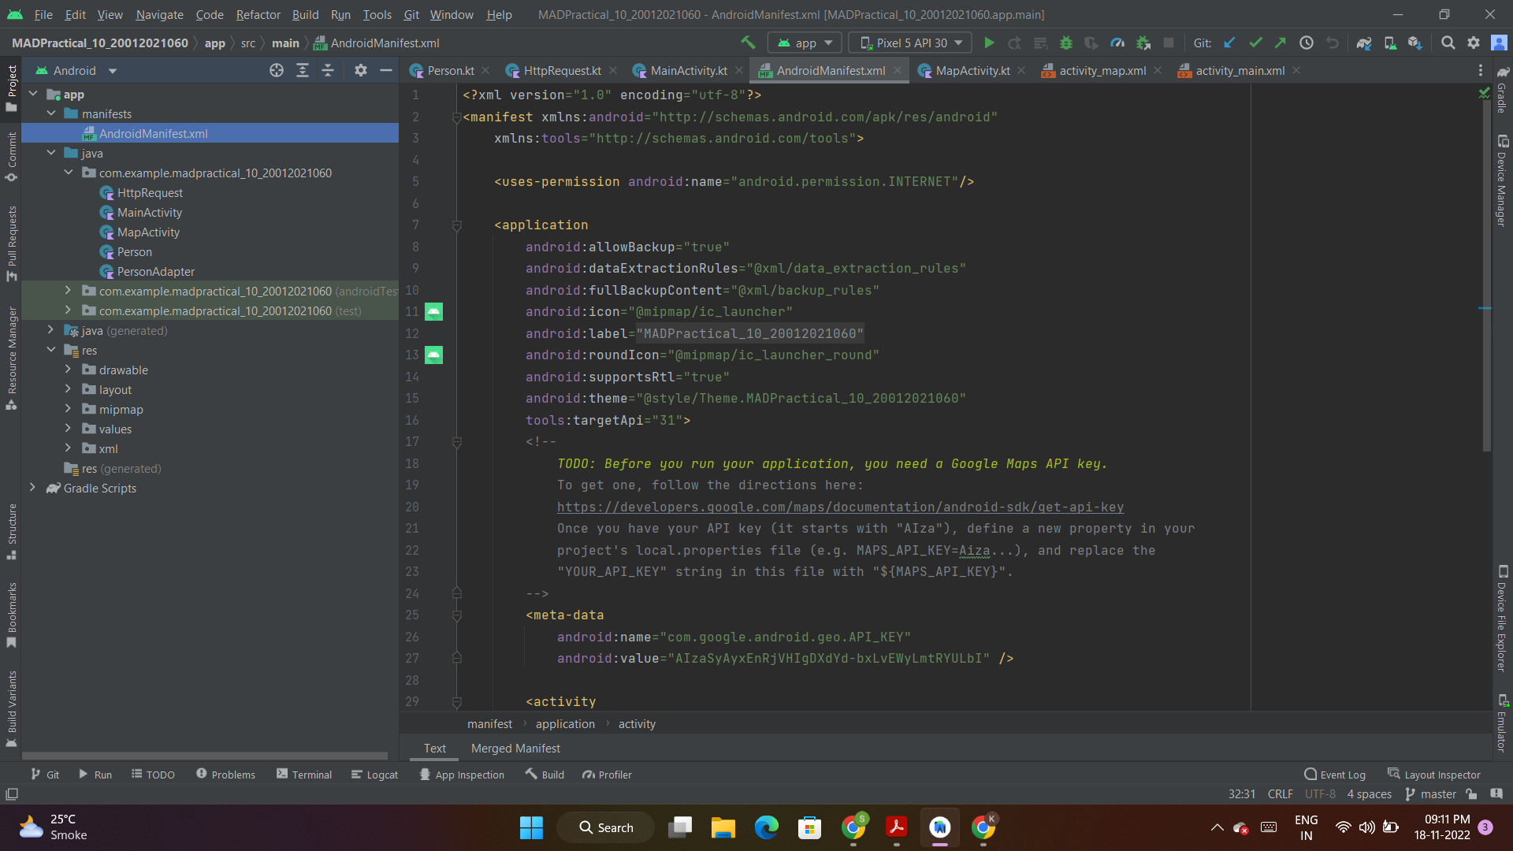Open the Pixel 5 API 30 device dropdown
Screen dimensions: 1513x851
(x=909, y=43)
